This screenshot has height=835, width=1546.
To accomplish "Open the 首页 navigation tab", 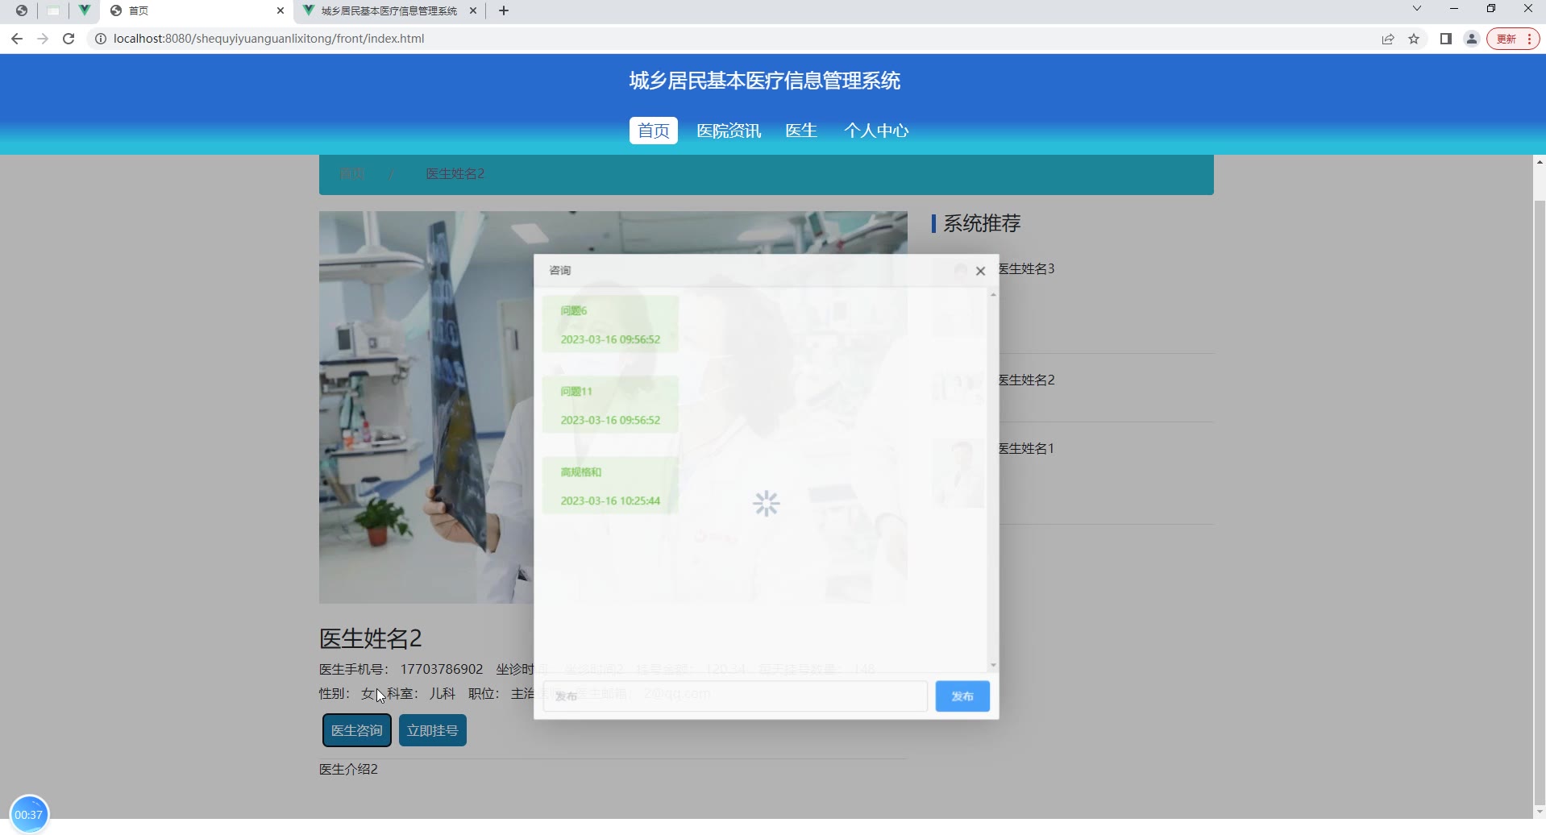I will click(x=653, y=131).
